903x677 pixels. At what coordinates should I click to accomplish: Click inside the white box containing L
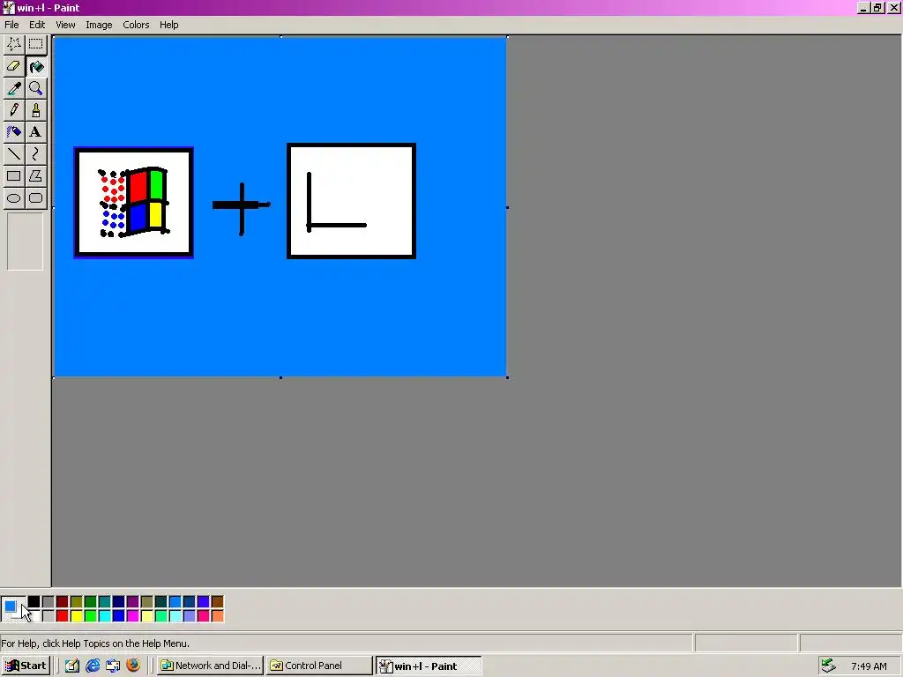[x=351, y=201]
